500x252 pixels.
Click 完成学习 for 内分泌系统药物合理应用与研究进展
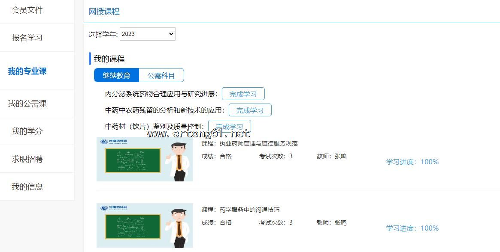[243, 94]
